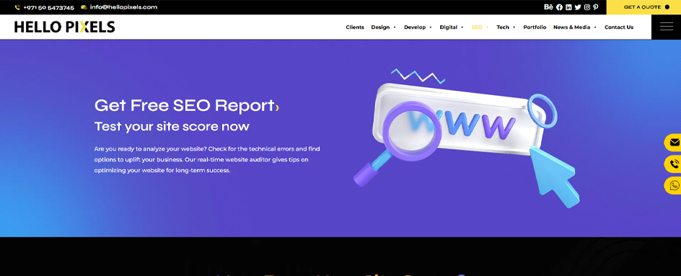
Task: Click the 'Test your site score now' text
Action: tap(172, 127)
